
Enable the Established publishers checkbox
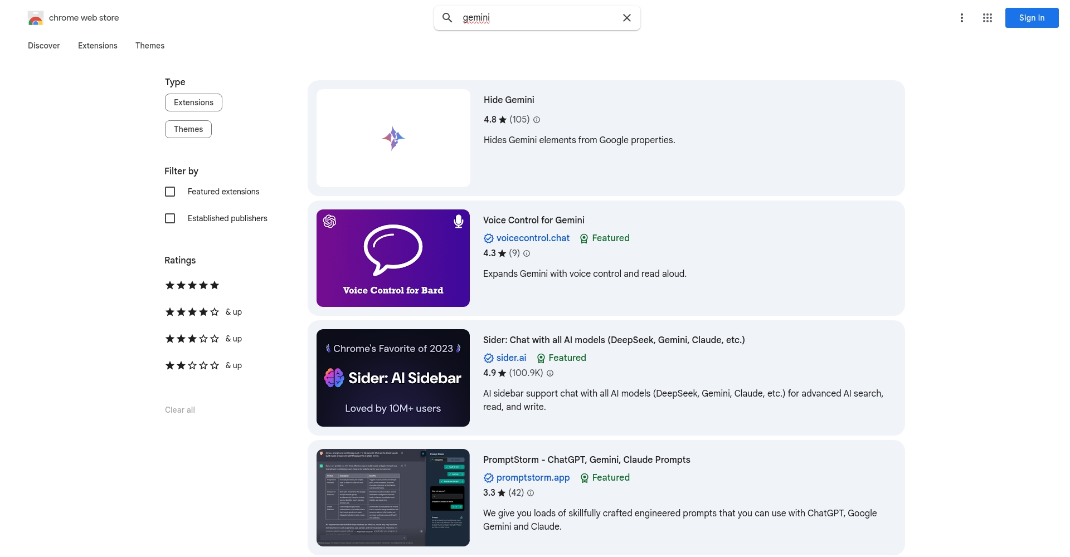(170, 218)
